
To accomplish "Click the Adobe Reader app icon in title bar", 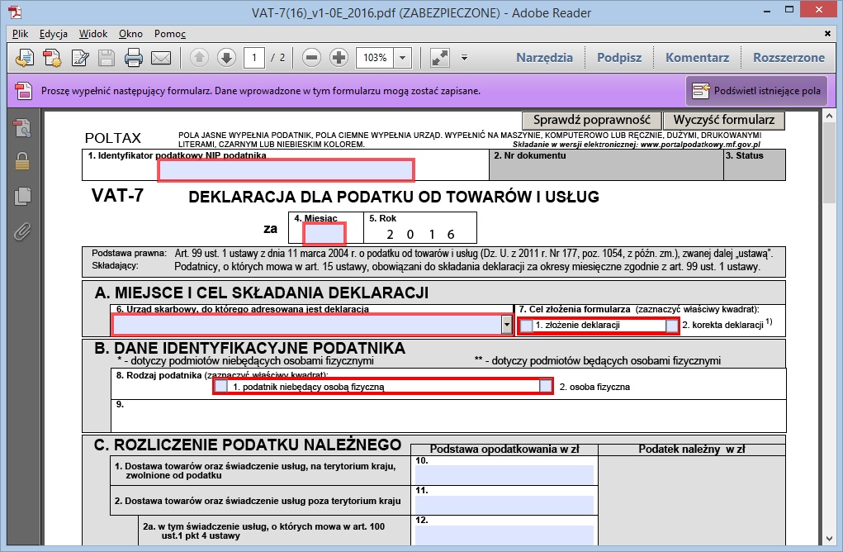I will coord(16,12).
